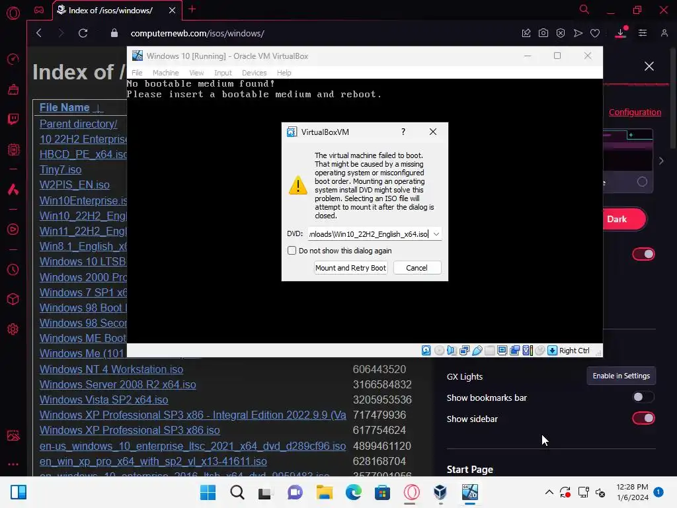Bookmark page with the heart icon
The height and width of the screenshot is (508, 677).
point(595,33)
